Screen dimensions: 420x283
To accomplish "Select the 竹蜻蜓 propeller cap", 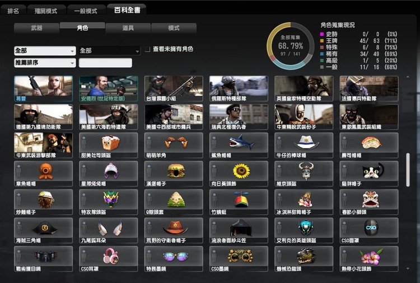I will point(239,202).
